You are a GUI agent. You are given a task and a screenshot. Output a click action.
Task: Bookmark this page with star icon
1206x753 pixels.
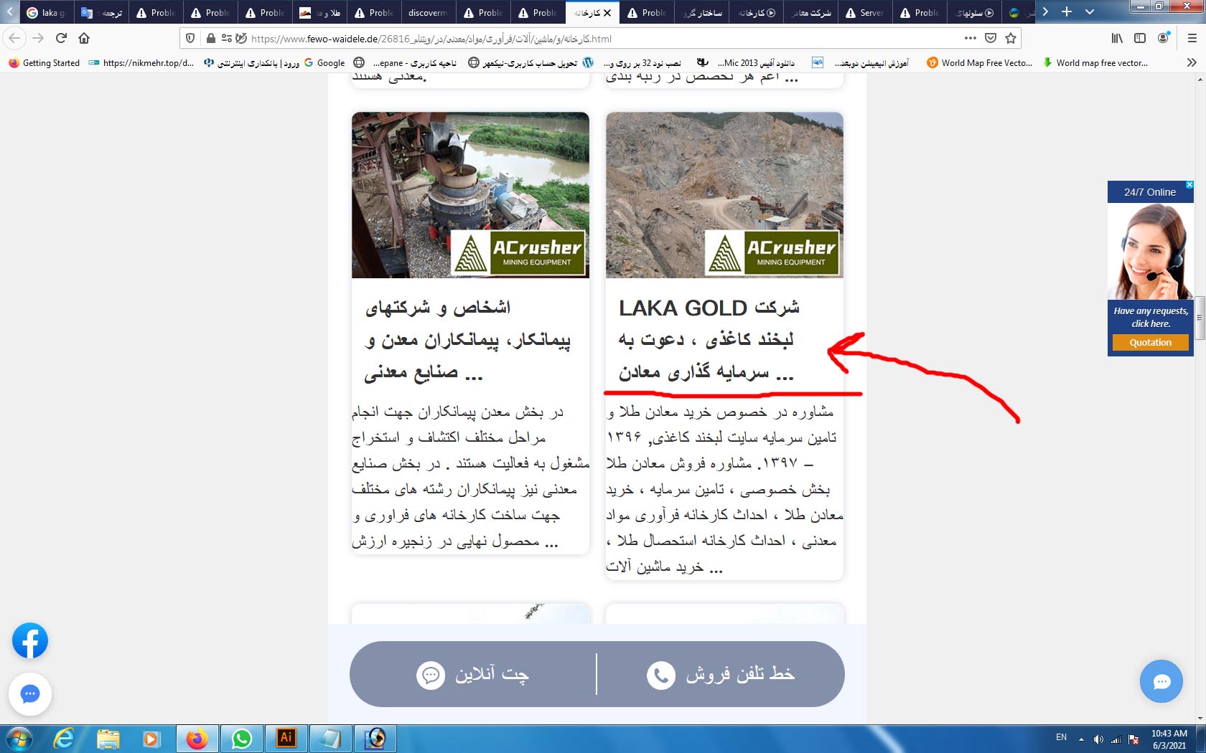point(1011,38)
